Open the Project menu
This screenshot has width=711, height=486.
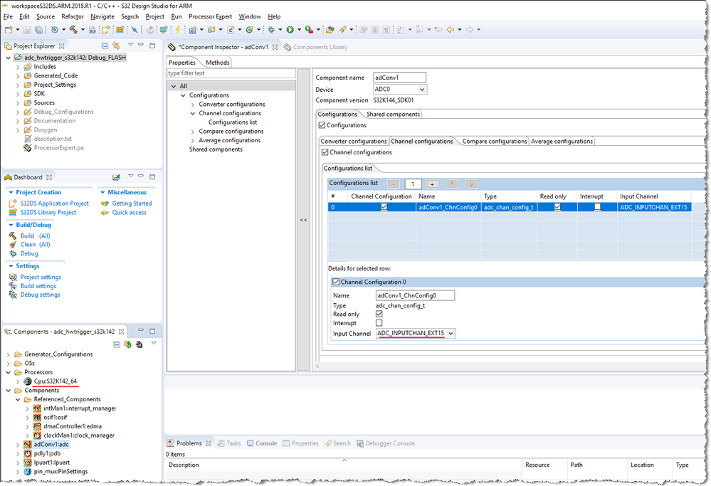[x=154, y=16]
